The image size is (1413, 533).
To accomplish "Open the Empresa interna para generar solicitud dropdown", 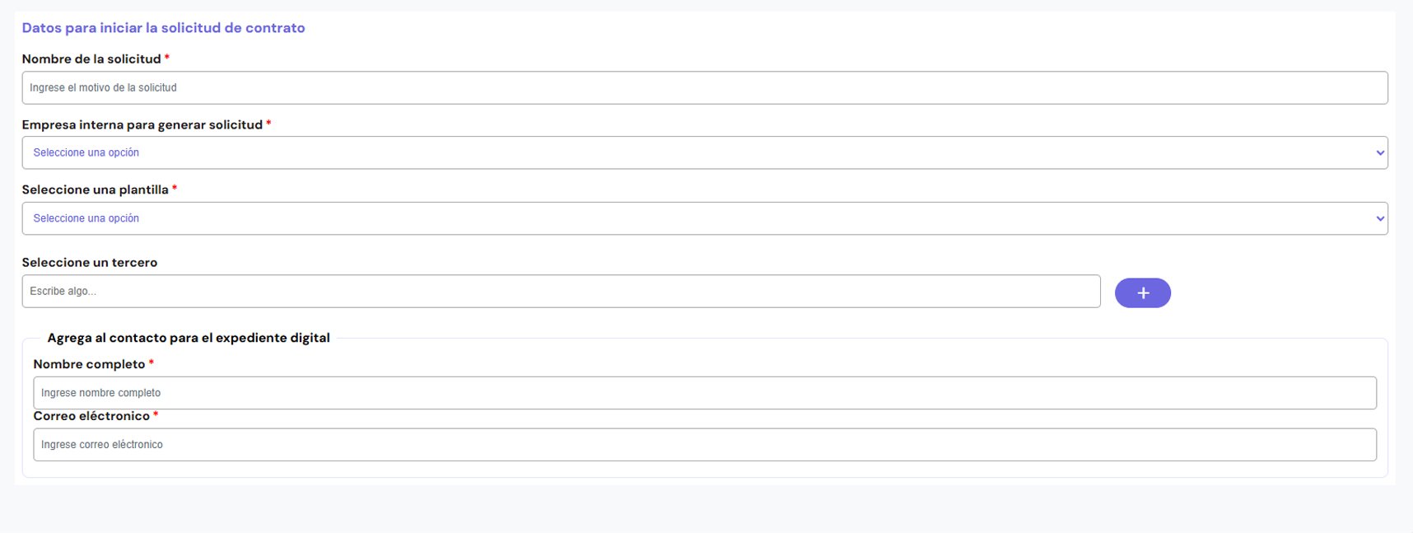I will click(704, 153).
